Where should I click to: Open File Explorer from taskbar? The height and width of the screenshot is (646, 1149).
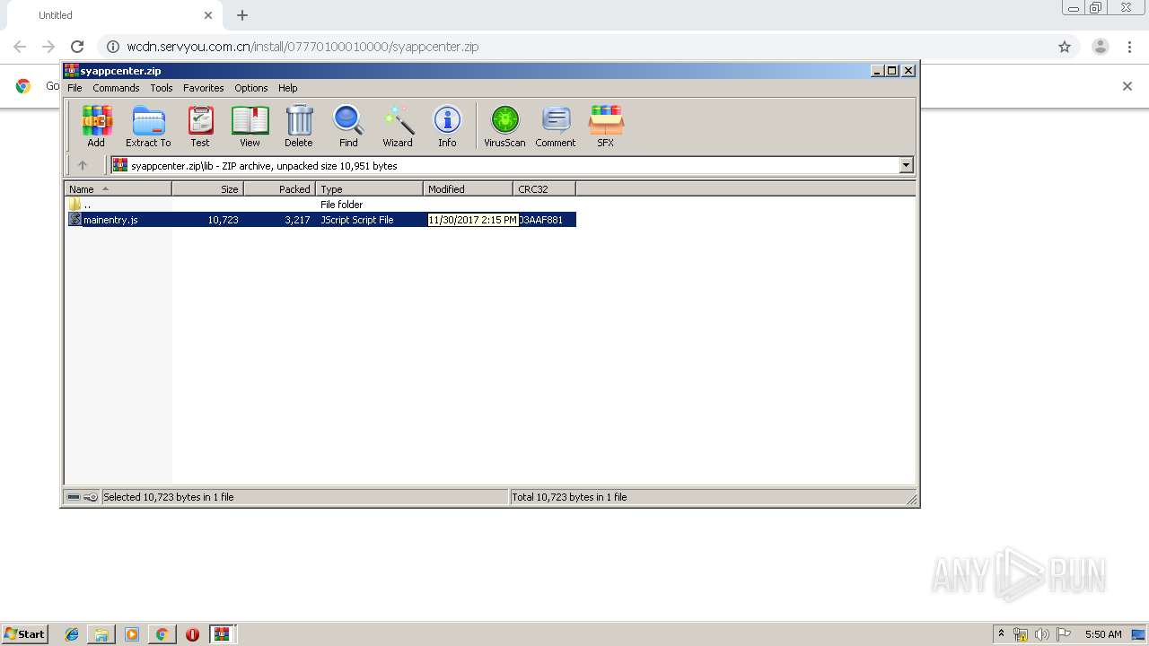(x=101, y=634)
